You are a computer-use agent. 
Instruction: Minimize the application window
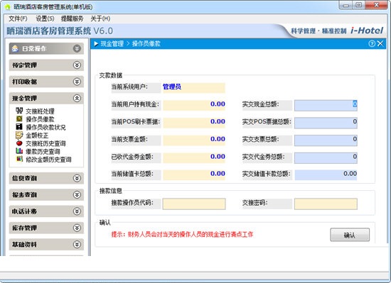click(x=346, y=5)
